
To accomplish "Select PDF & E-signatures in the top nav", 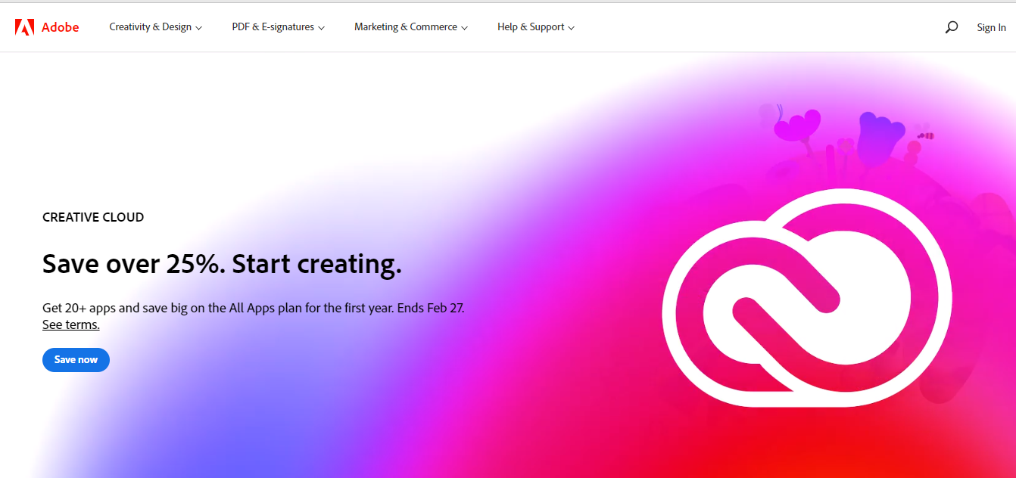I will (x=273, y=26).
